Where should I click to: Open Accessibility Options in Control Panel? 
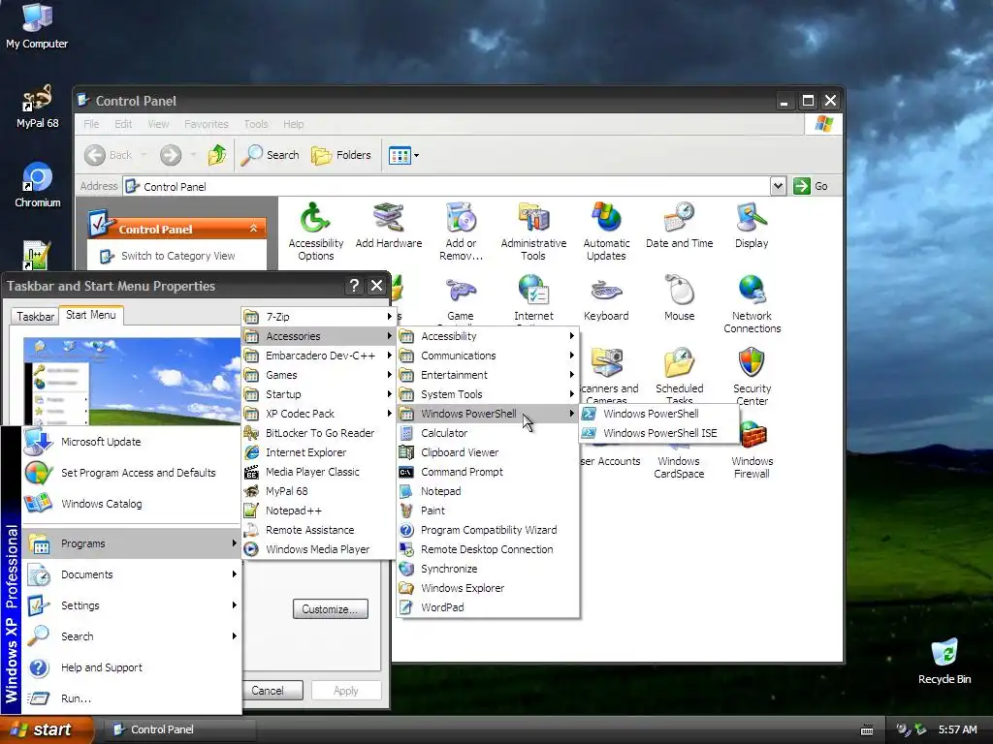pyautogui.click(x=315, y=231)
